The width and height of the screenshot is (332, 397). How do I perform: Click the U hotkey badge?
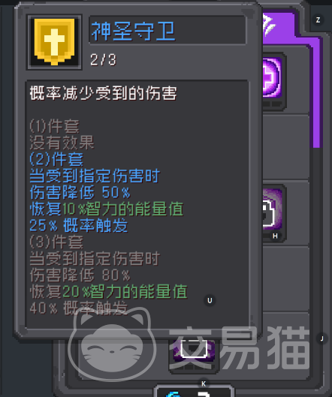point(210,300)
